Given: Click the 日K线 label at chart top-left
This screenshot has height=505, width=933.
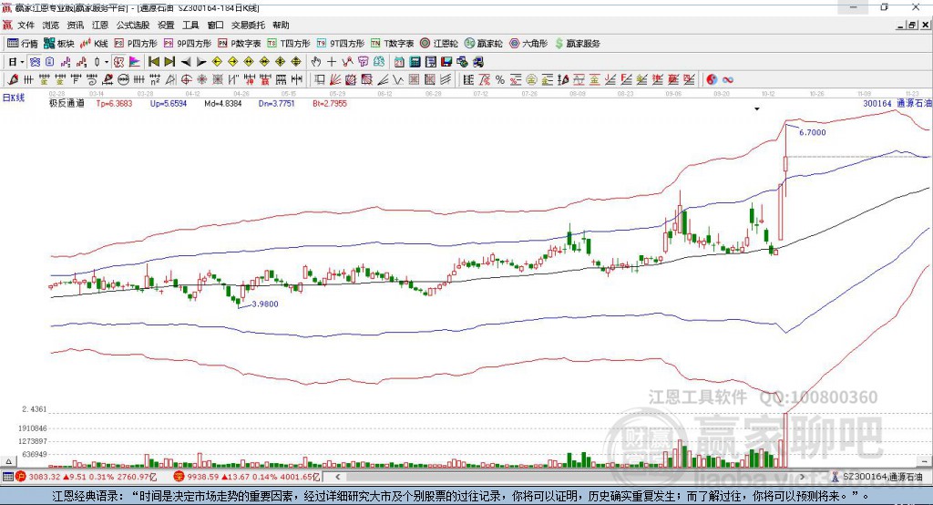Looking at the screenshot, I should [14, 98].
